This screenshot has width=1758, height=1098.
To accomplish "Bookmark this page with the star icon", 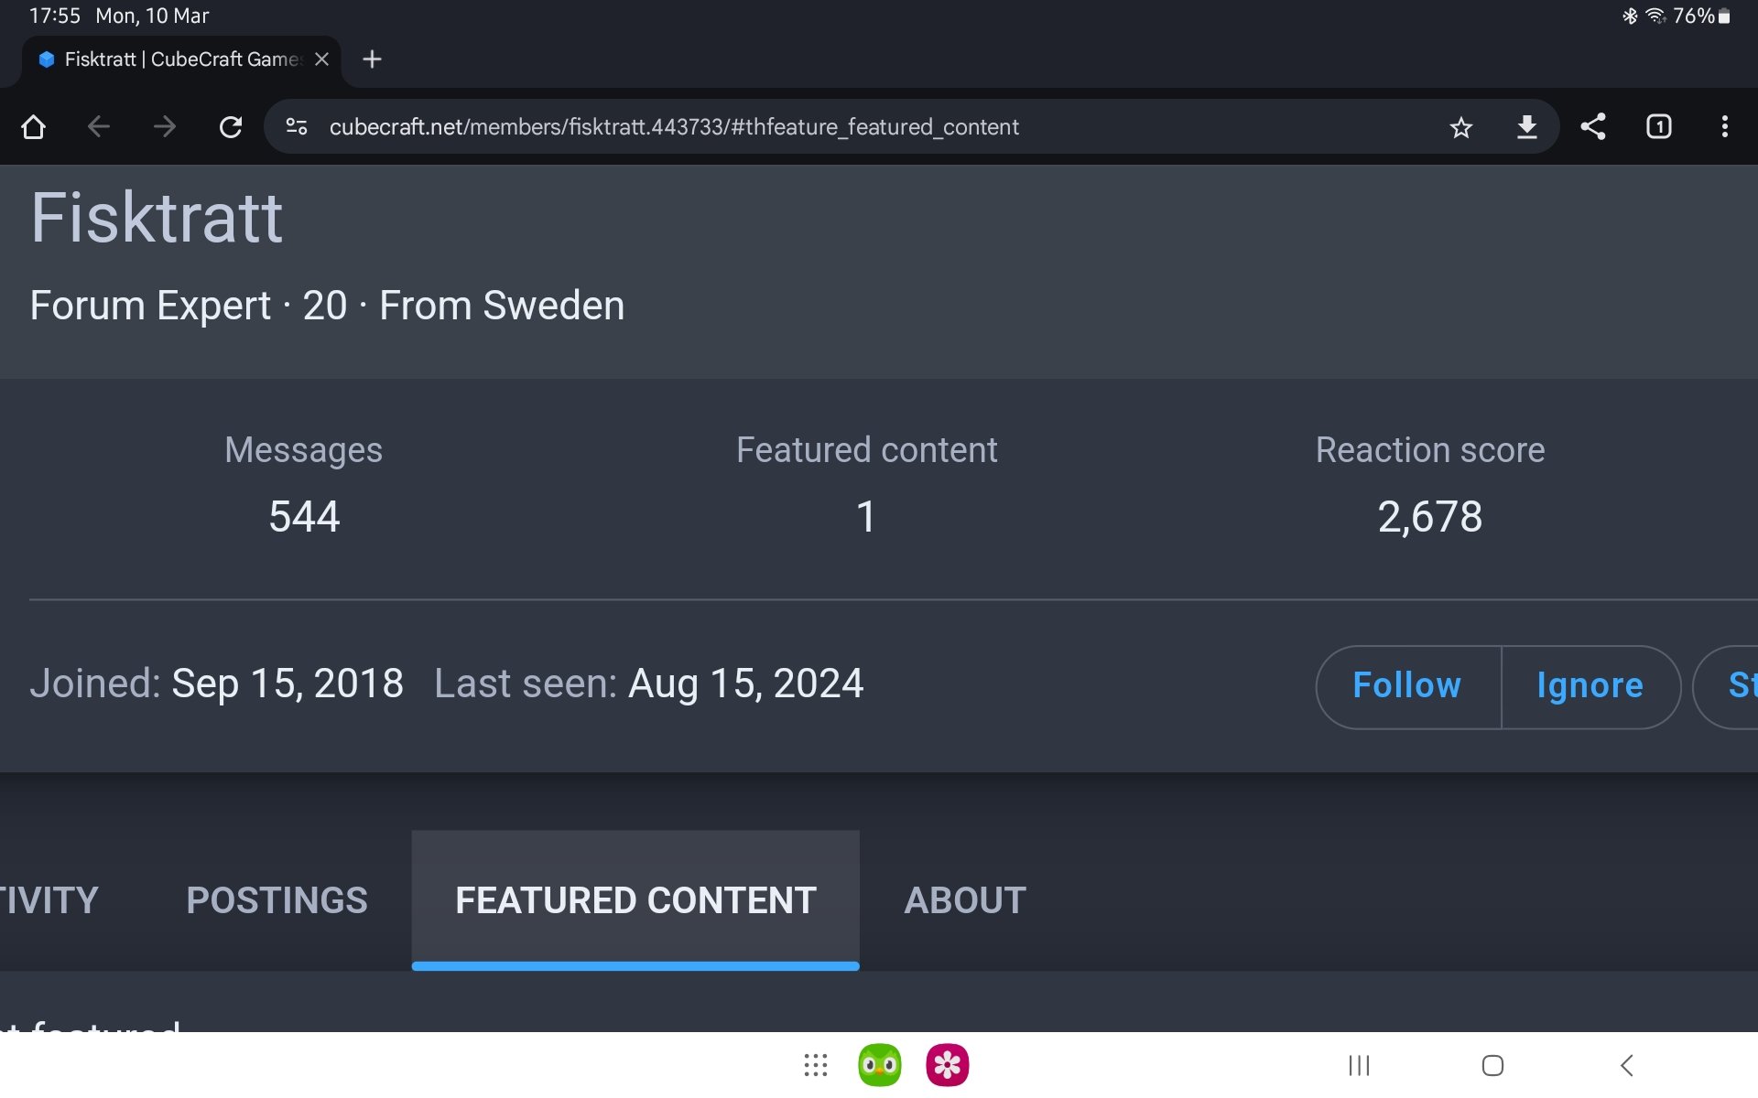I will pos(1461,127).
